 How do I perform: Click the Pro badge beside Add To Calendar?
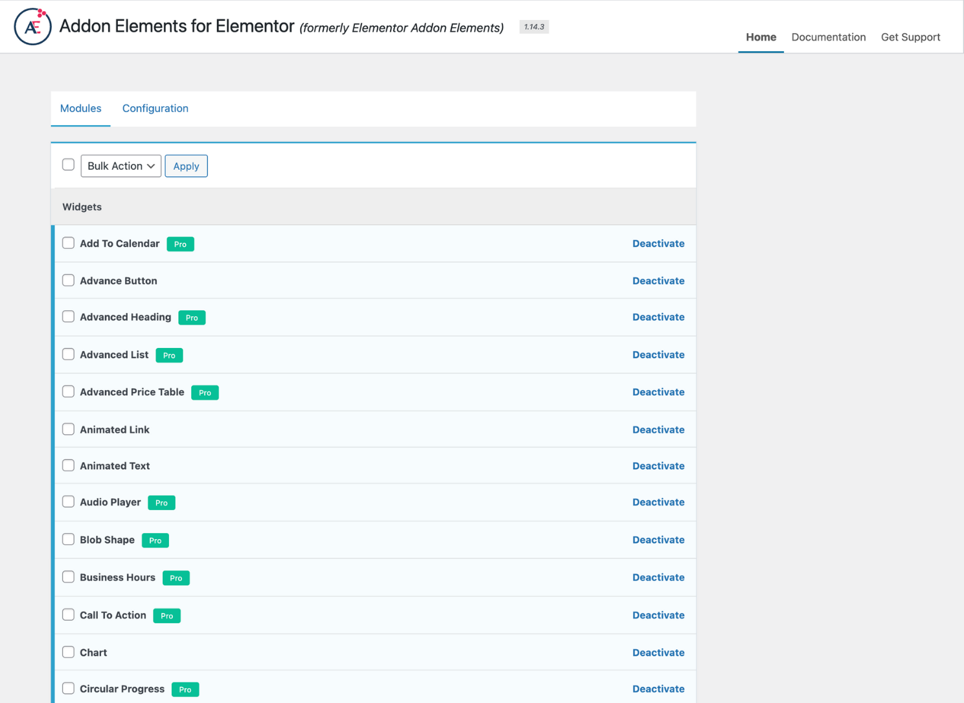point(180,244)
